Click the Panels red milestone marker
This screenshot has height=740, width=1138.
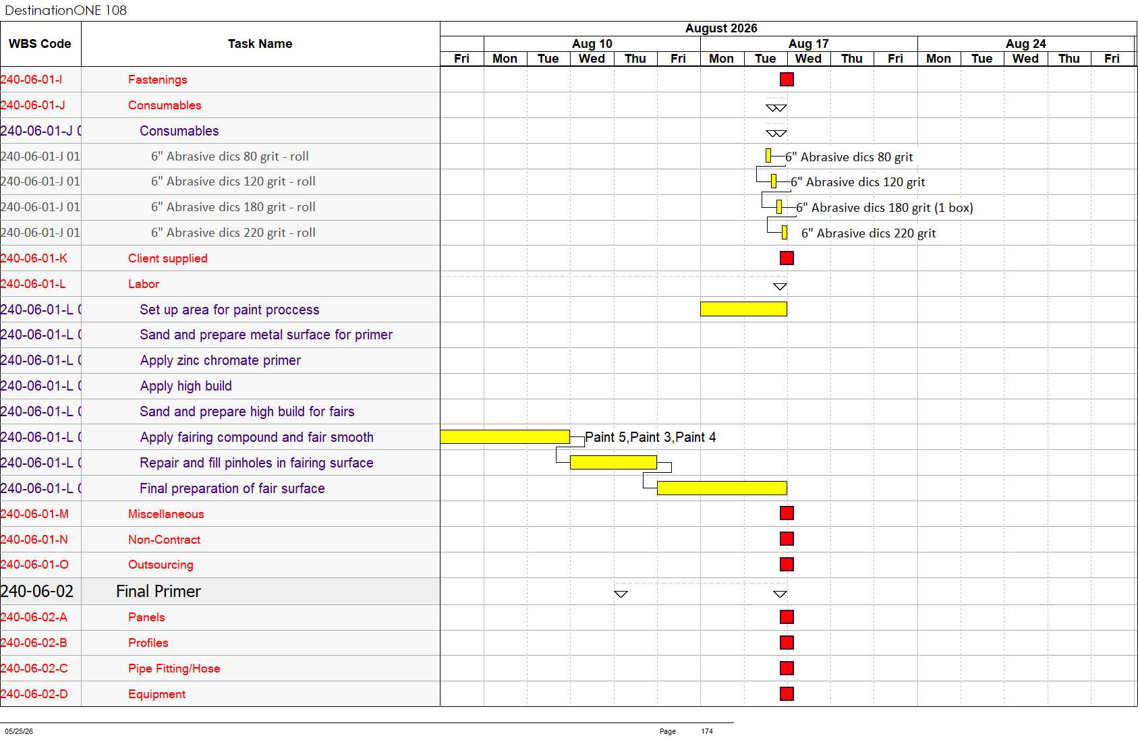tap(787, 617)
